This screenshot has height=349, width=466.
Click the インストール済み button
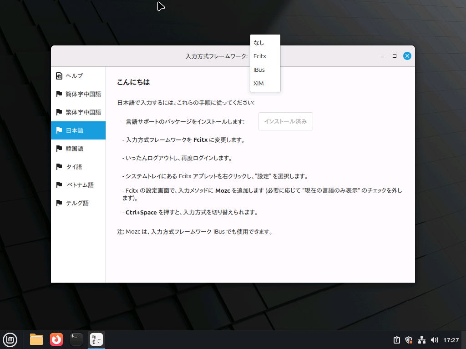click(285, 121)
